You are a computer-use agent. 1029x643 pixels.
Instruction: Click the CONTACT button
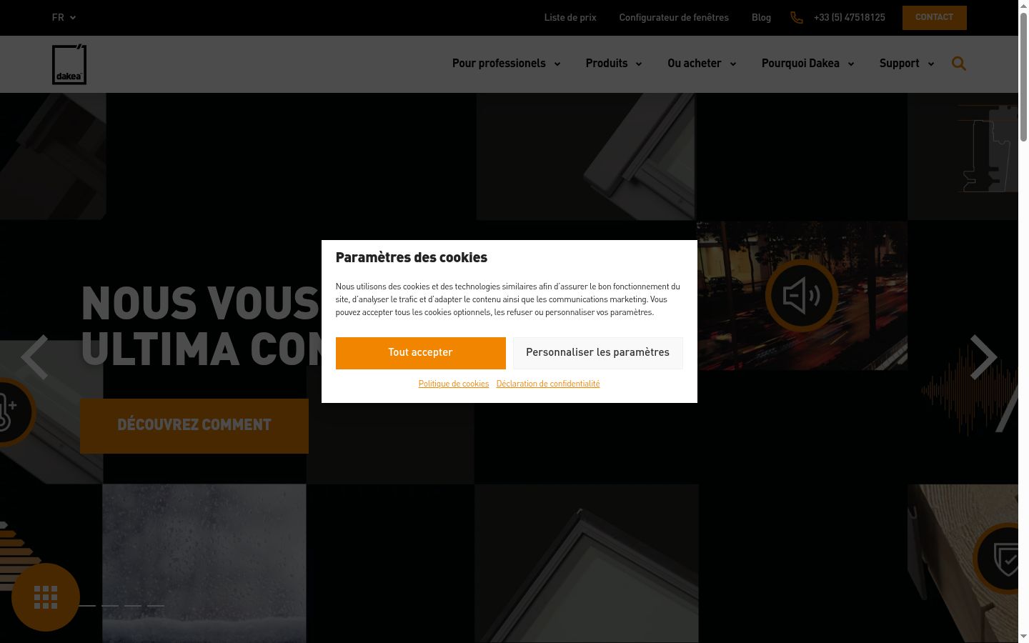point(934,18)
